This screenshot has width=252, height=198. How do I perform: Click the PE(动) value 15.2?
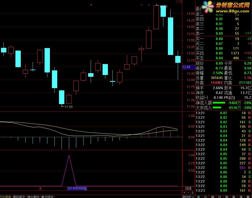(x=248, y=97)
